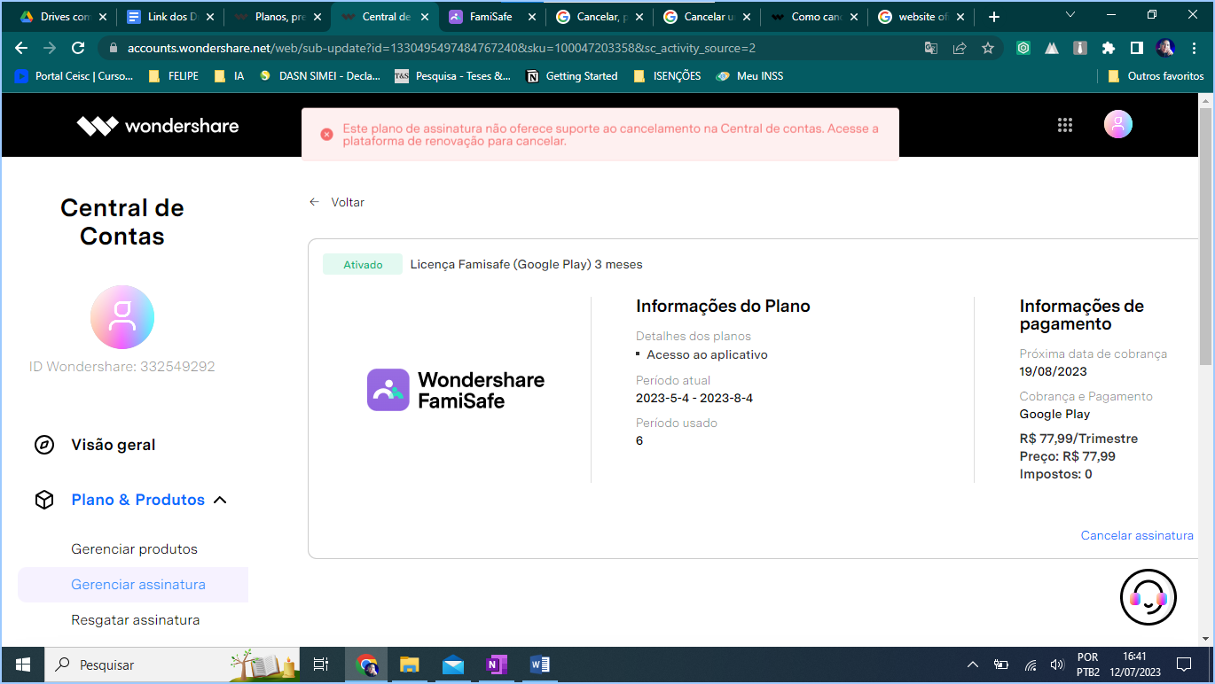Collapse the Plano & Produtos section
Viewport: 1215px width, 684px height.
[221, 500]
